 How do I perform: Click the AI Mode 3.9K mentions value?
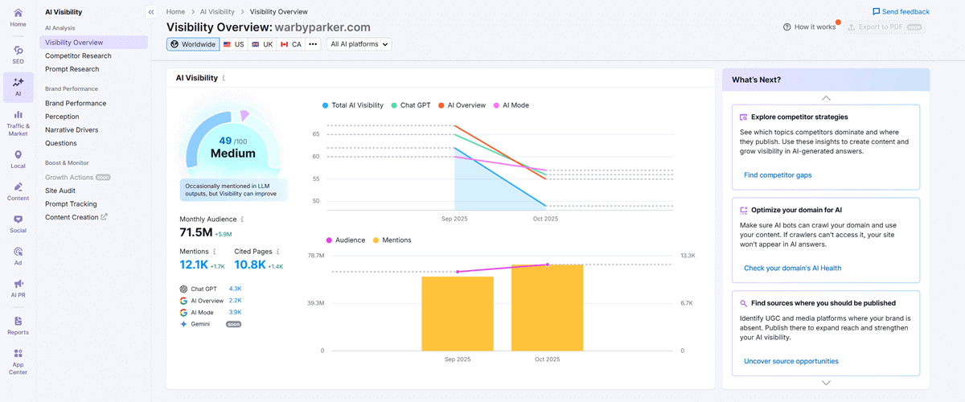click(x=235, y=312)
